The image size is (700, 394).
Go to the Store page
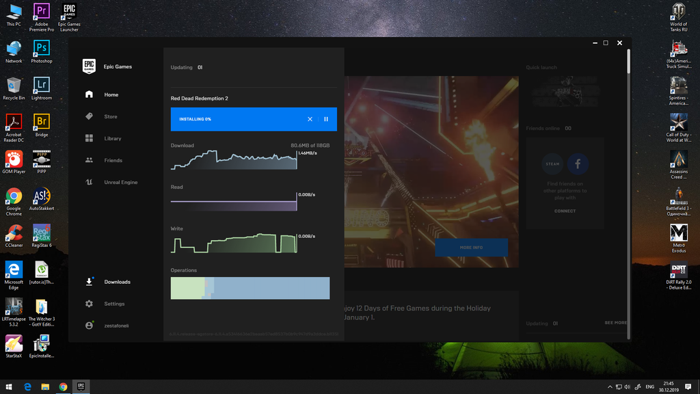pos(111,116)
